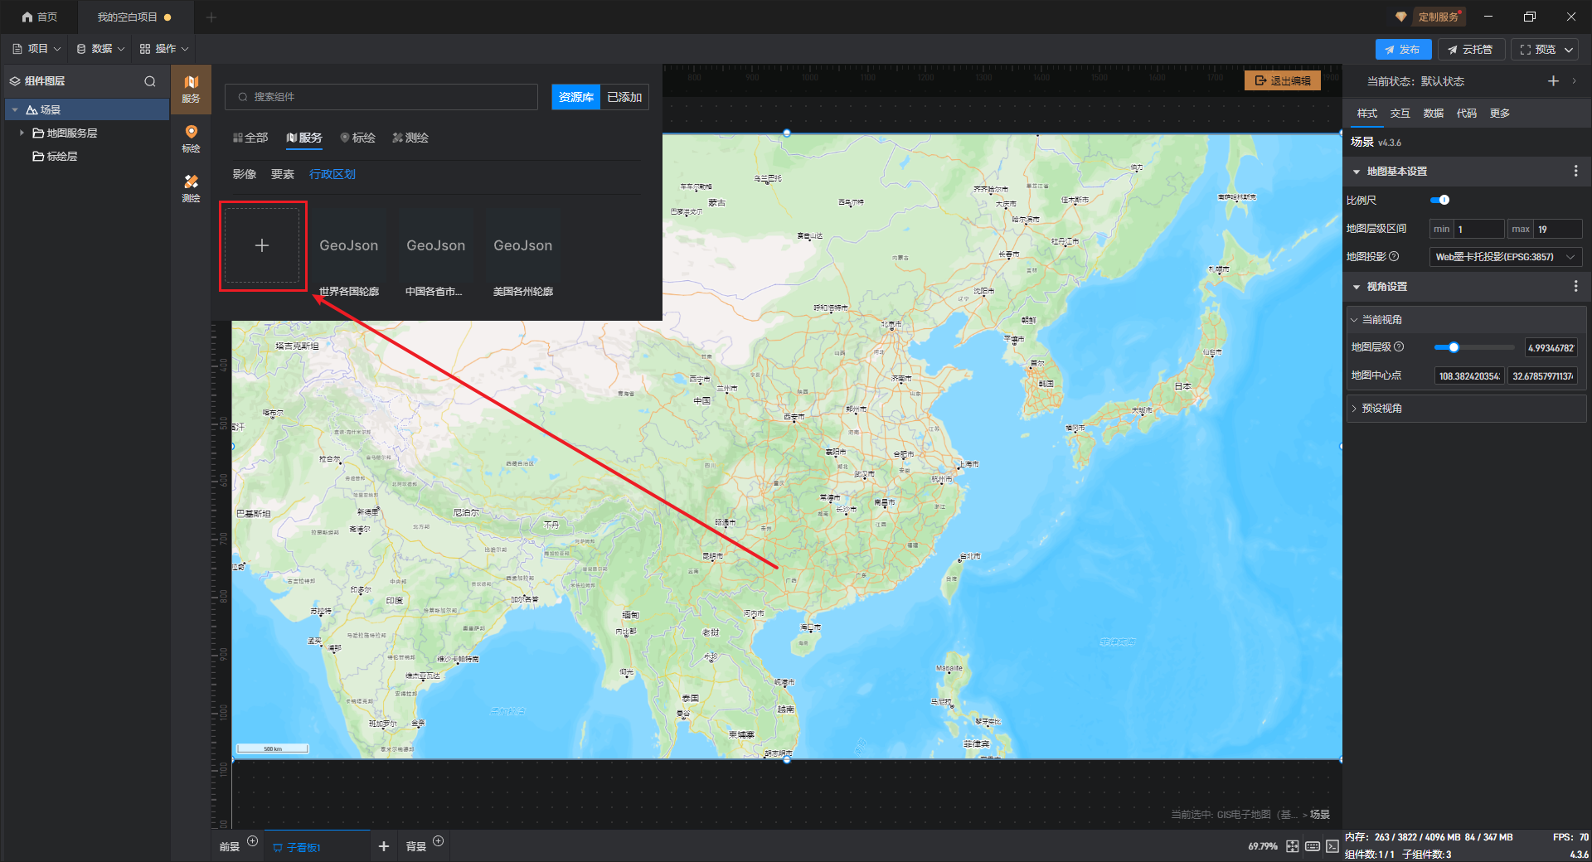1592x862 pixels.
Task: Click the 退出编辑 exit edit button
Action: coord(1283,80)
